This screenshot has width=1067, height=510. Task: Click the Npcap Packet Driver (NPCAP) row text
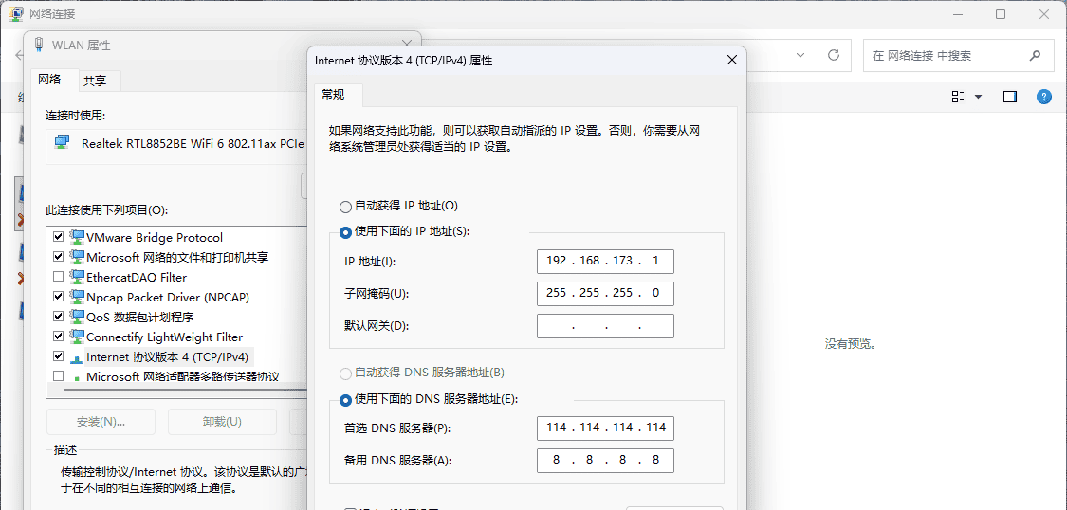coord(168,297)
